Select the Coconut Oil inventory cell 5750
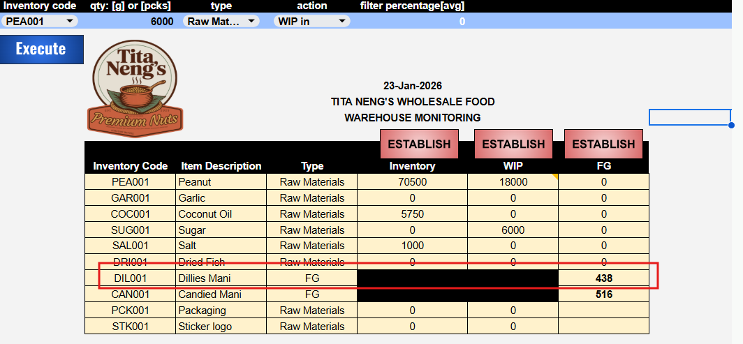 pyautogui.click(x=412, y=214)
